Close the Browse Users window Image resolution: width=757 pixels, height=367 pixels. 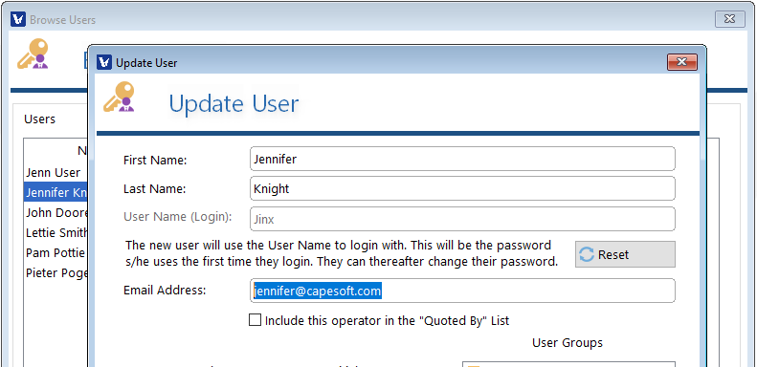point(729,19)
